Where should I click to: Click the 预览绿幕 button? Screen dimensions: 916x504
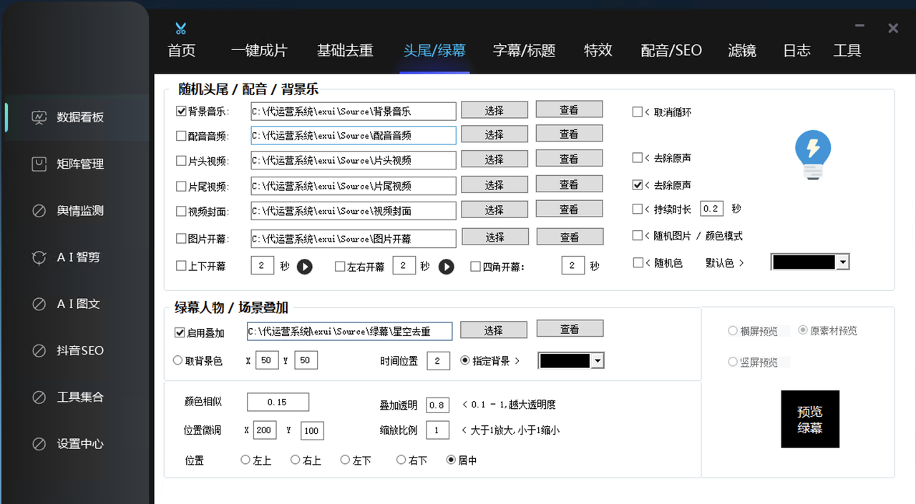point(809,420)
